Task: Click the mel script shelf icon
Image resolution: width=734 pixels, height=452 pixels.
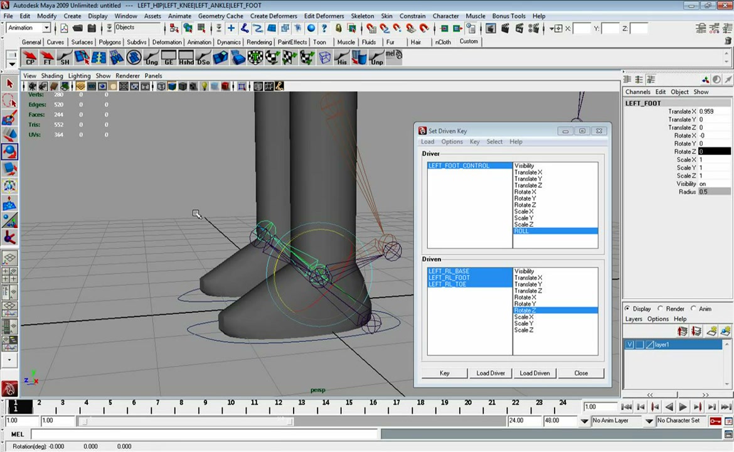Action: pos(394,58)
